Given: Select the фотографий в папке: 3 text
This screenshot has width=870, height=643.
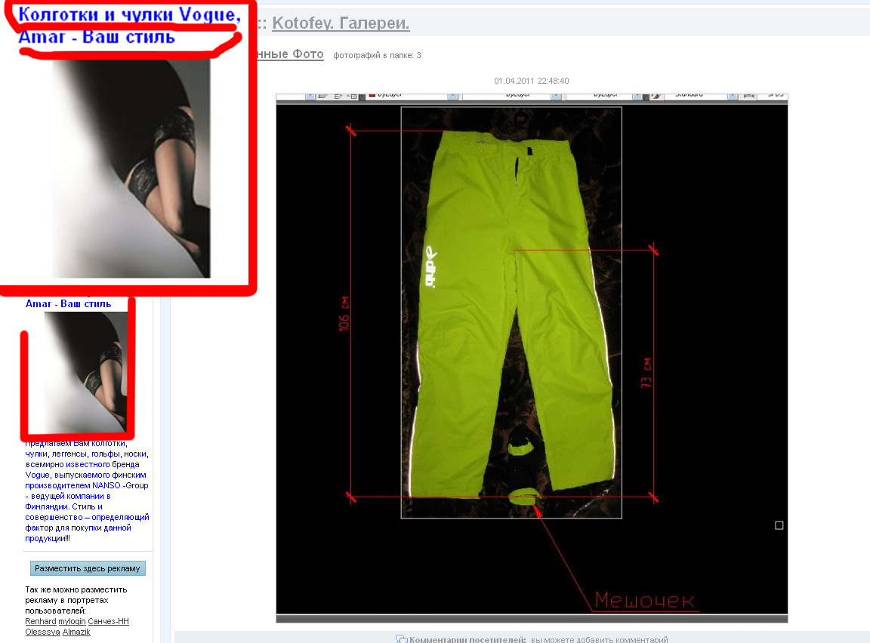Looking at the screenshot, I should pos(378,55).
